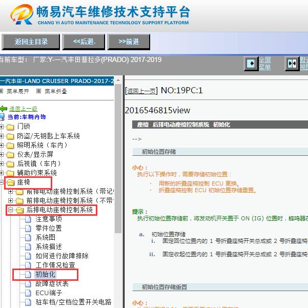The height and width of the screenshot is (308, 308).
Task: Select the open 座椅 folder icon
Action: pos(10,182)
